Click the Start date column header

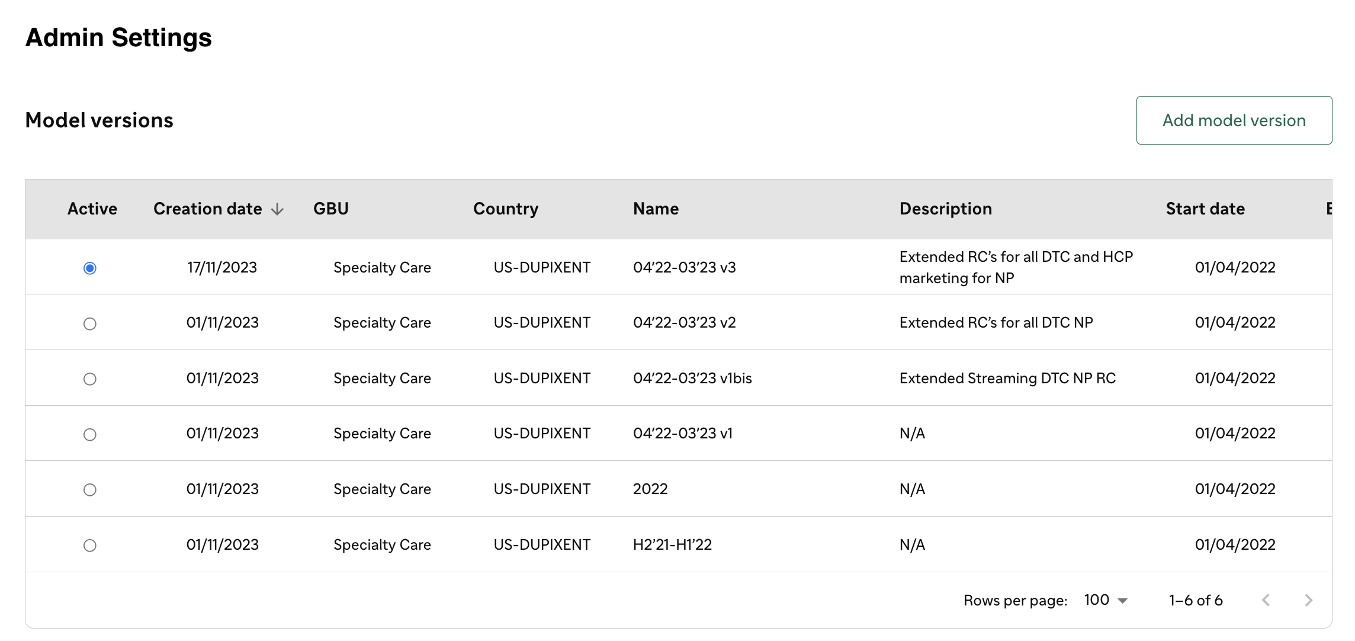point(1205,209)
